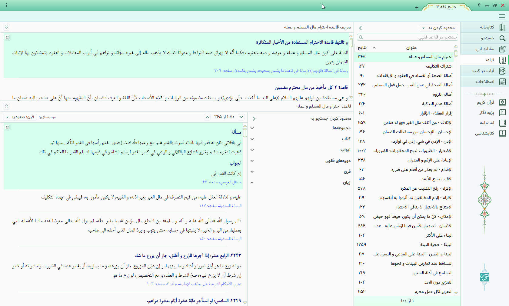Open the اصطلاحات terms icon
Viewport: 509px width, 306px height.
point(502,82)
